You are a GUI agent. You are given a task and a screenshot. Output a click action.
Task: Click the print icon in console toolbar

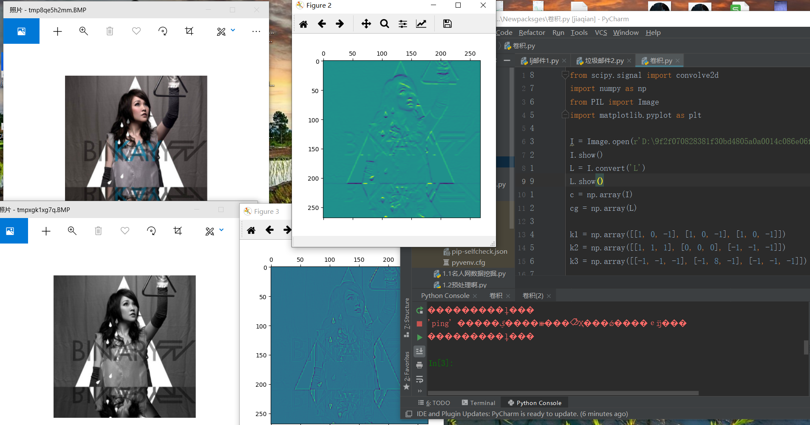419,365
